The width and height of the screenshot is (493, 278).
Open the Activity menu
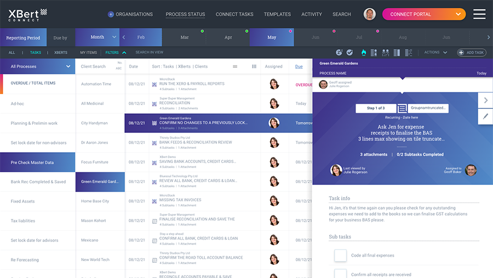312,14
